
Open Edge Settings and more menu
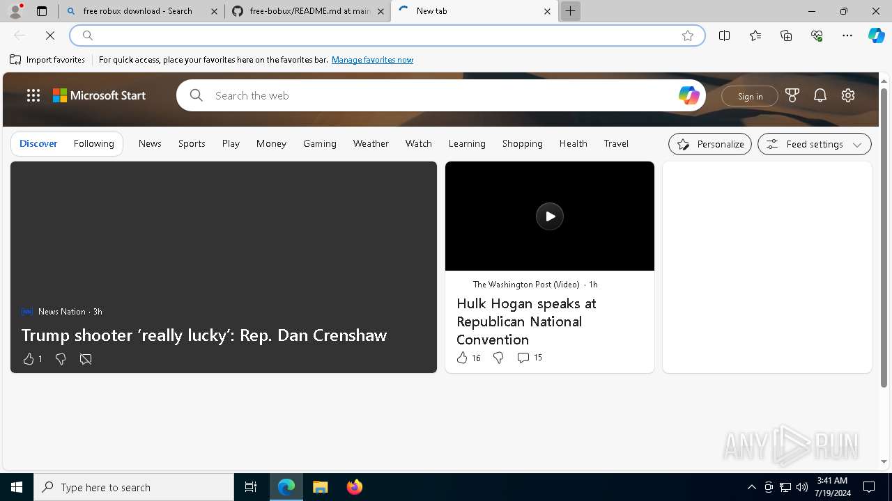(847, 35)
